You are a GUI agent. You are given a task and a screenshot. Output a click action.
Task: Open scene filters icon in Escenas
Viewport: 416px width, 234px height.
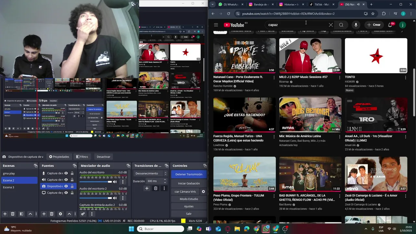[x=21, y=214]
